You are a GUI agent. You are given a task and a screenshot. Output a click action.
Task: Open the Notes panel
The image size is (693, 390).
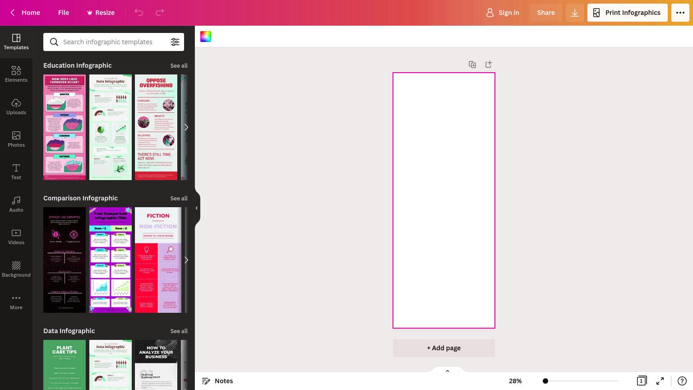tap(217, 381)
